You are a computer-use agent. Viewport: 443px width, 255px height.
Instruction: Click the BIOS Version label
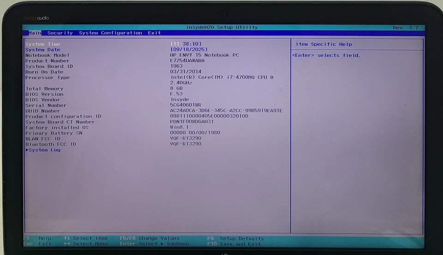point(44,95)
